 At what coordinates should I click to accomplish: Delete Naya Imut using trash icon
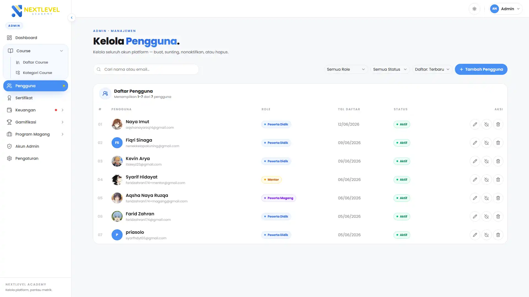[x=498, y=124]
